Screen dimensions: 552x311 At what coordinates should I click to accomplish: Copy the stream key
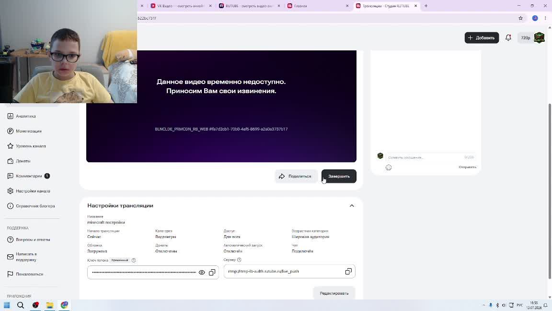point(212,272)
